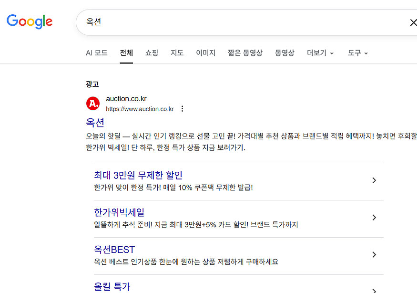Open the 한가위빅세일 sitelink
Viewport: 417px width, 293px height.
click(x=119, y=212)
